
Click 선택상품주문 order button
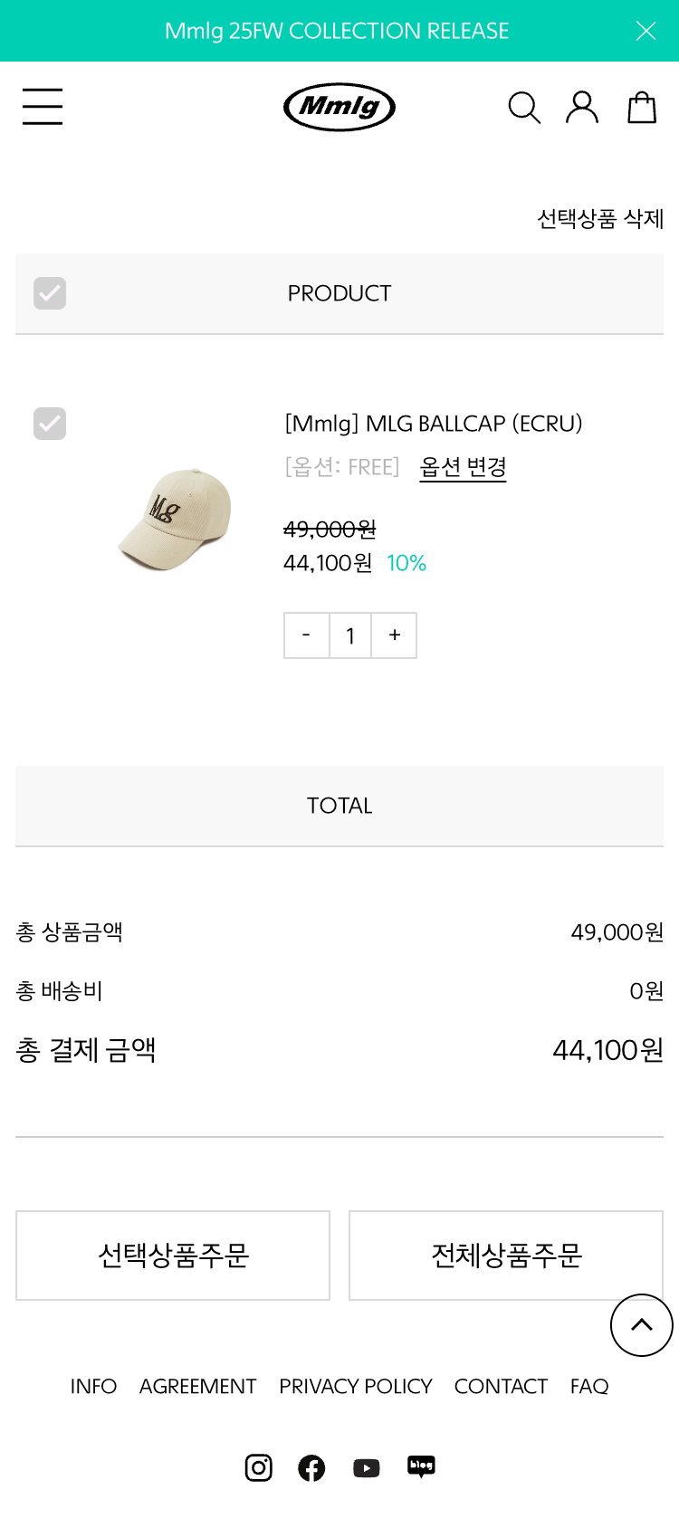[173, 1256]
